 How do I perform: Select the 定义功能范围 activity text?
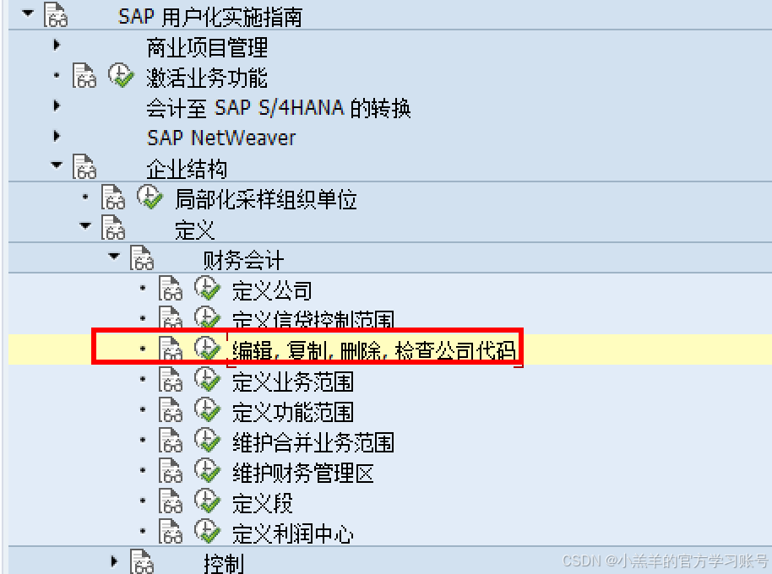coord(293,412)
